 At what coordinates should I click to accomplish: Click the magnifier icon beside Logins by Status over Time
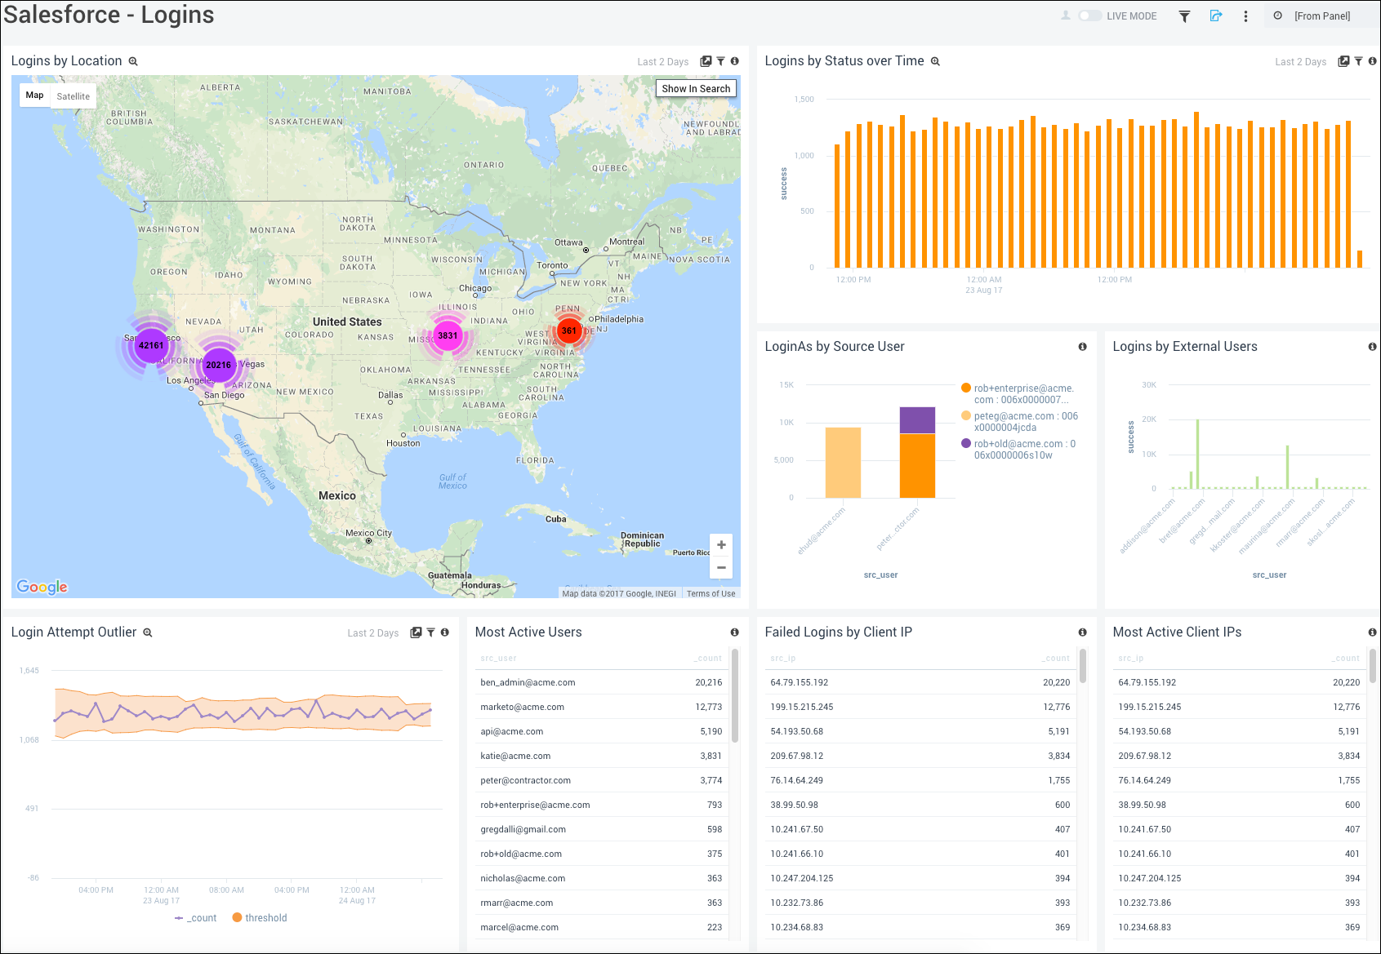point(934,60)
